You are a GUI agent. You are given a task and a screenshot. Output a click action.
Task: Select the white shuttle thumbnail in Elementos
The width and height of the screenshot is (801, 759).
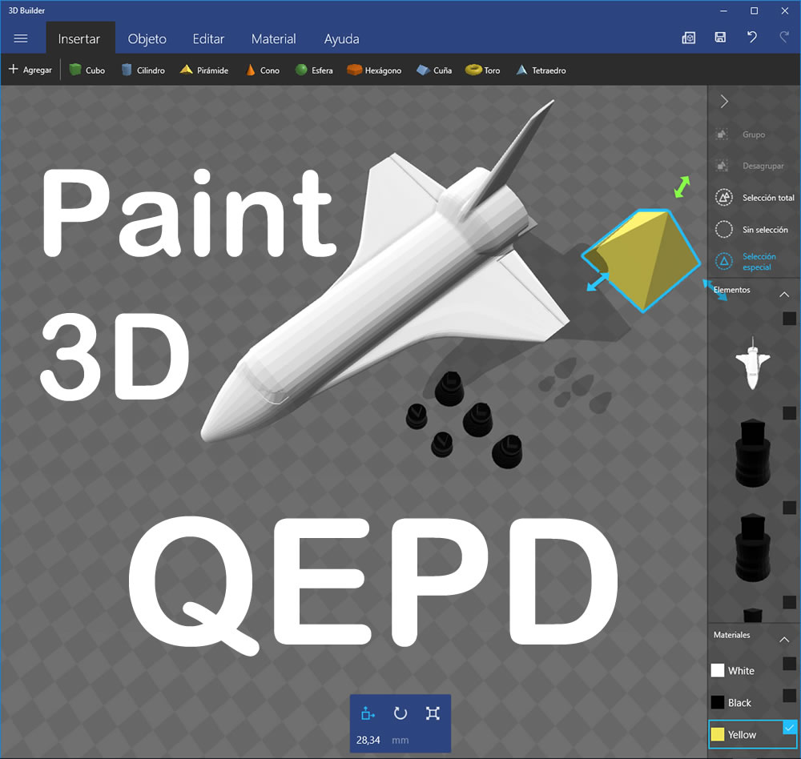click(752, 363)
